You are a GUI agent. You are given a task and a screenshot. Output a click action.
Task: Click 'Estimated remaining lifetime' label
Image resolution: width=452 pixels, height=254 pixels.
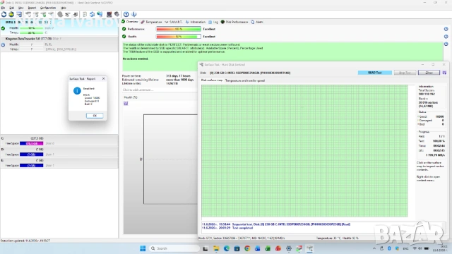pos(140,80)
